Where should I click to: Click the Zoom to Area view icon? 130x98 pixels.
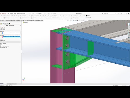69,21
